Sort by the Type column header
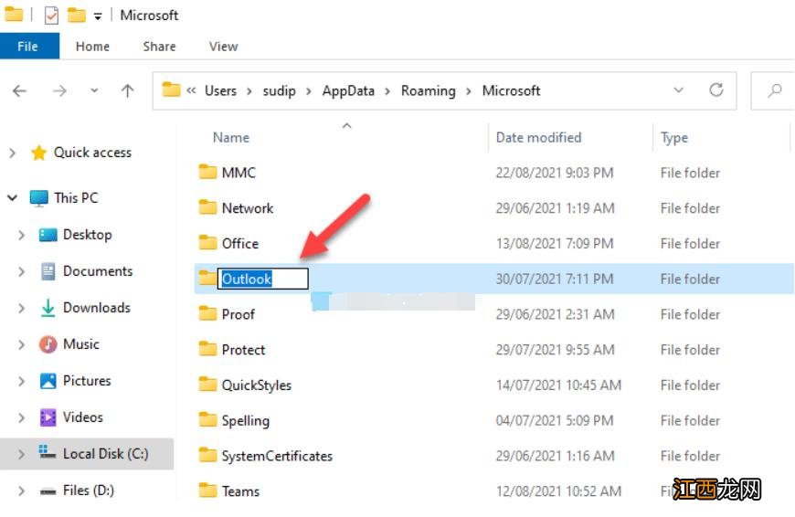Image resolution: width=795 pixels, height=517 pixels. pyautogui.click(x=674, y=138)
